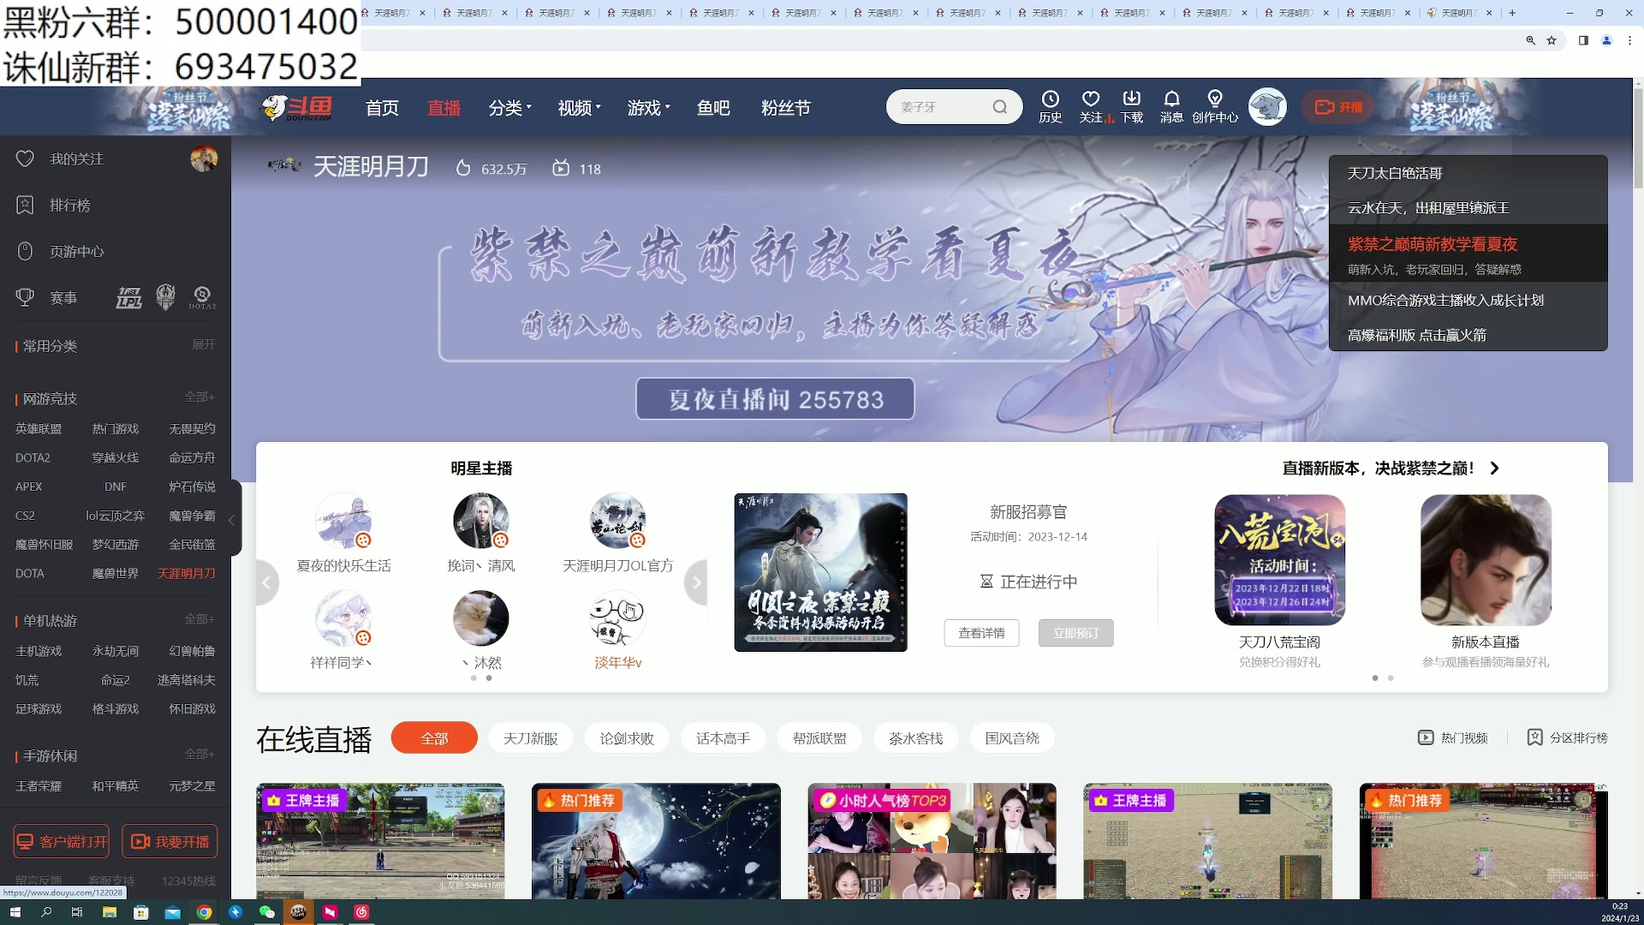Toggle the bookmark star in the address bar
The height and width of the screenshot is (925, 1644).
point(1552,40)
